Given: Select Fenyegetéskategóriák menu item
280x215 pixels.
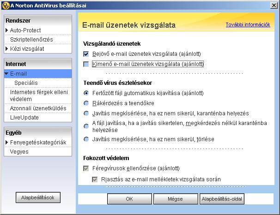Looking at the screenshot, I should pyautogui.click(x=38, y=142).
